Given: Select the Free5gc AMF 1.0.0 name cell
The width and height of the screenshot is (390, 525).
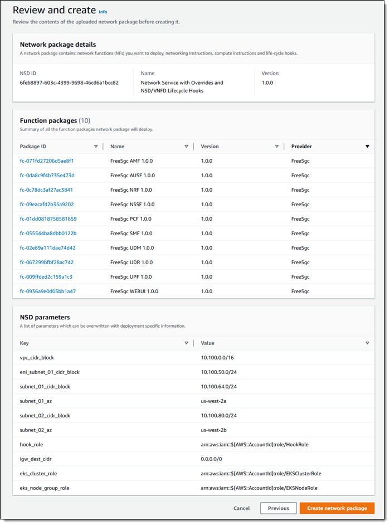Looking at the screenshot, I should (131, 161).
